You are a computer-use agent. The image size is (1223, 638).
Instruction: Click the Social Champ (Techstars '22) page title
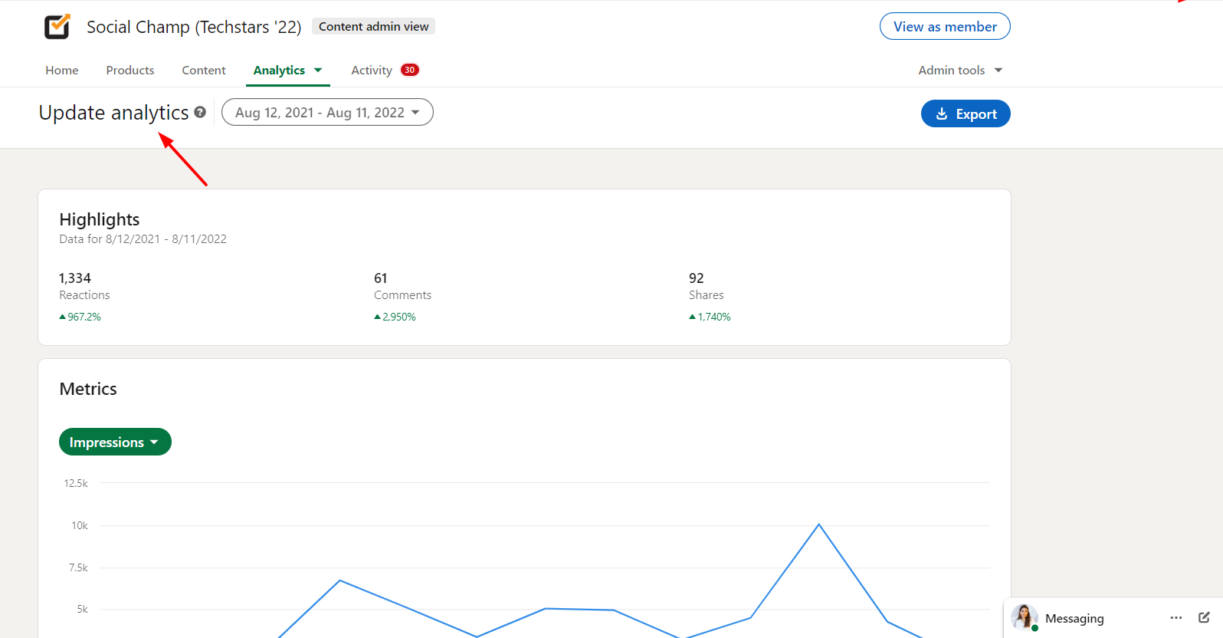[194, 27]
